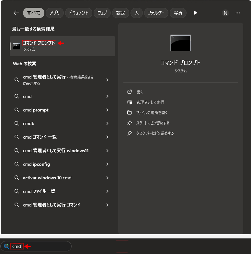
Task: Expand chevron for cmd 管理者として実行 windows11
Action: (107, 151)
